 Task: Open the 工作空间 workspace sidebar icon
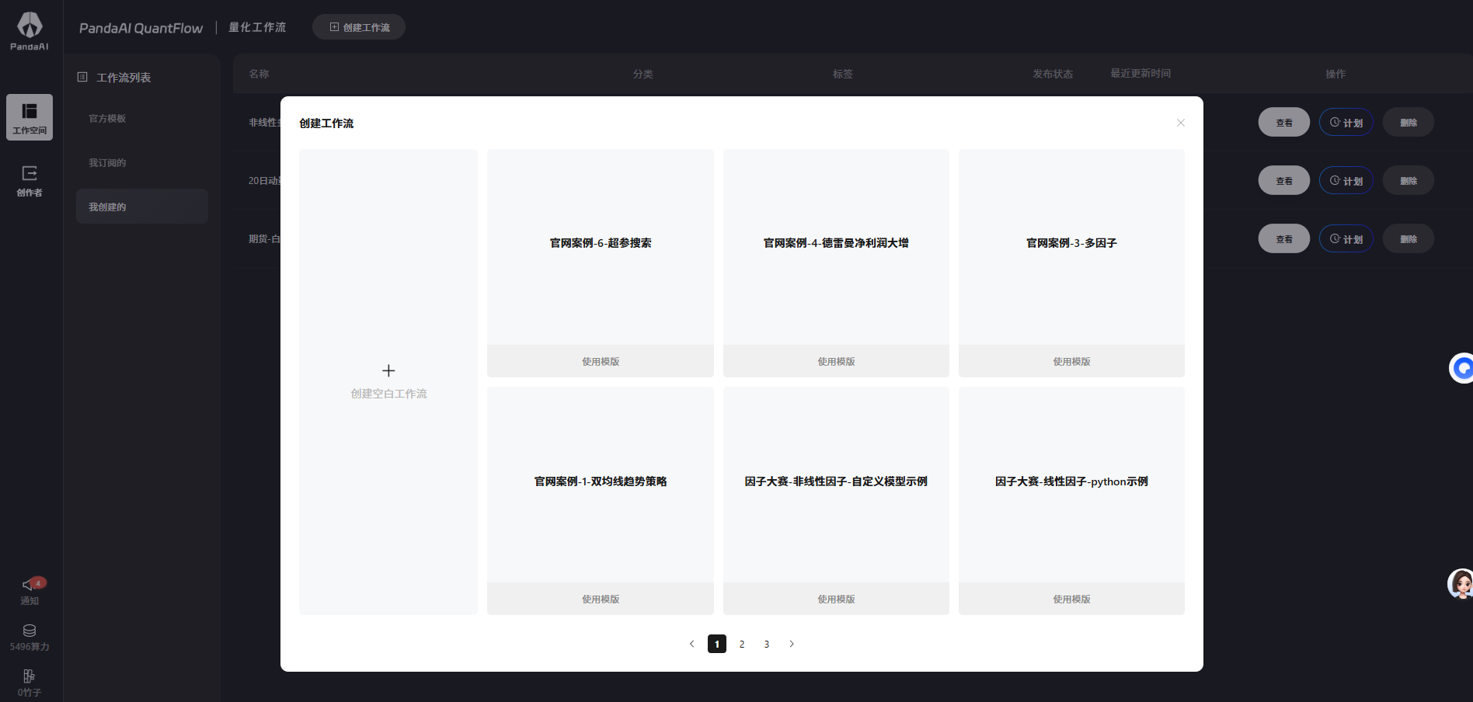tap(30, 116)
